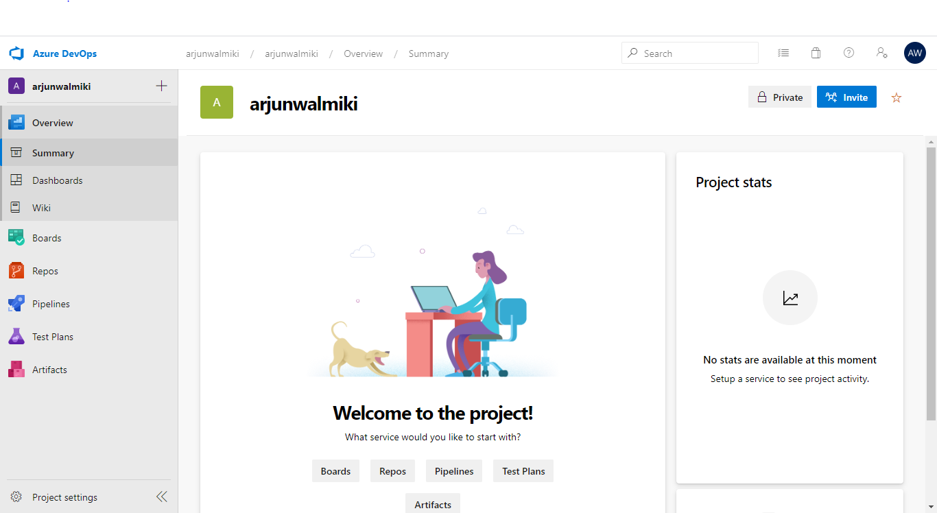Viewport: 937px width, 513px height.
Task: Select Summary in the sidebar
Action: [x=89, y=152]
